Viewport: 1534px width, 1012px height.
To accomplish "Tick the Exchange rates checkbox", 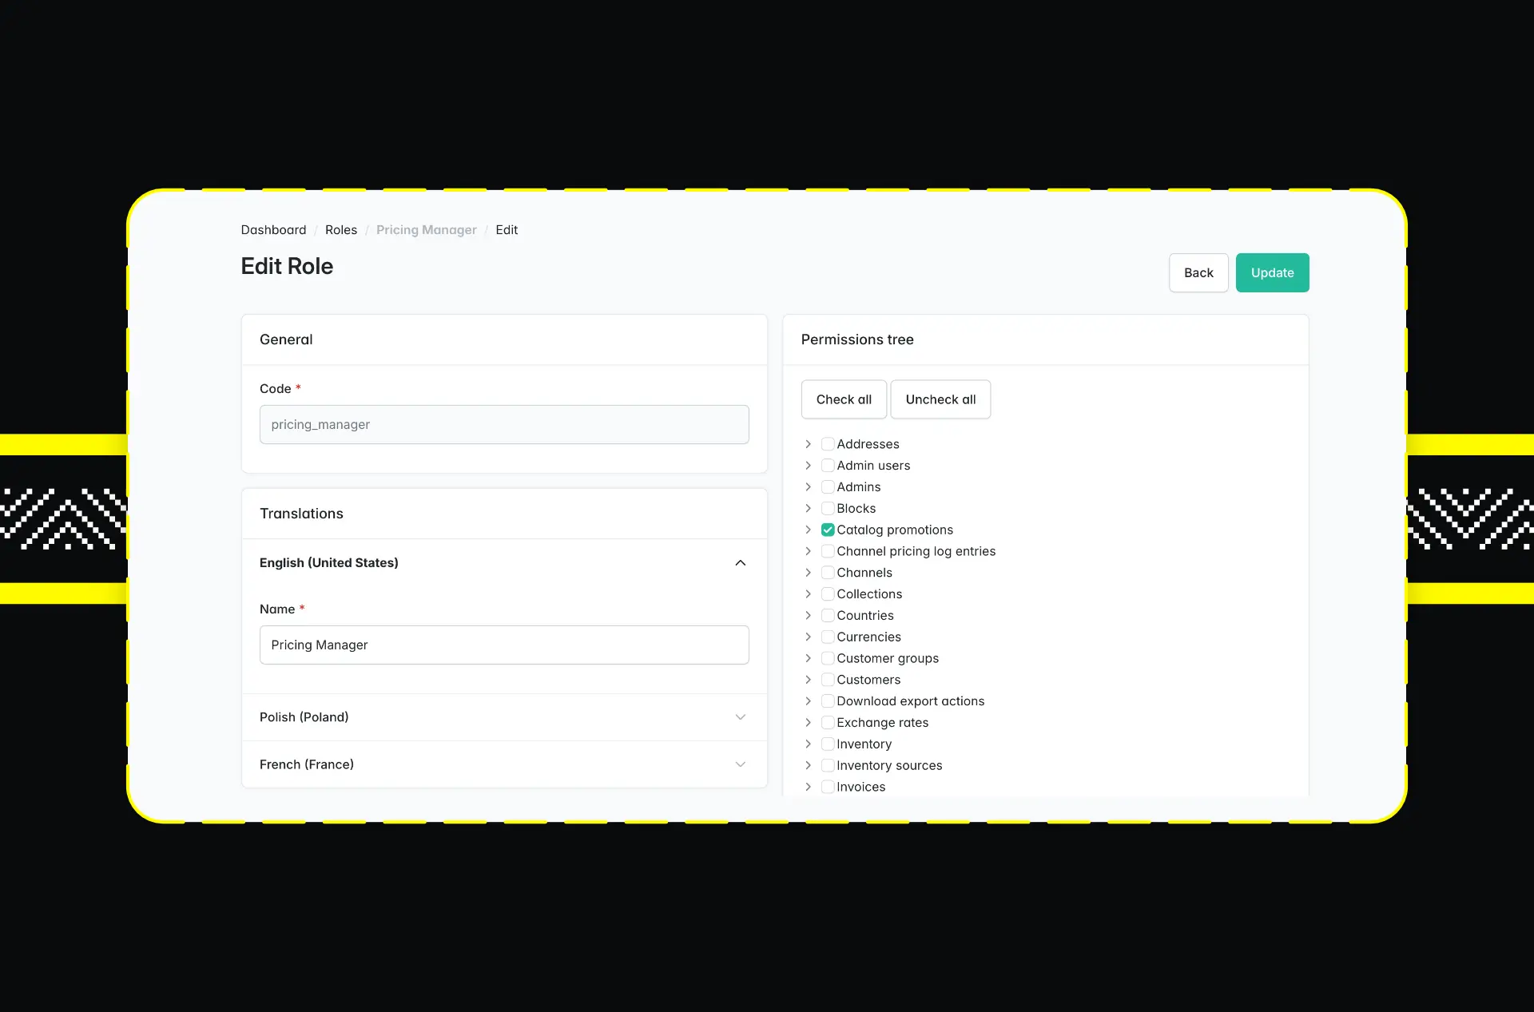I will pyautogui.click(x=828, y=723).
